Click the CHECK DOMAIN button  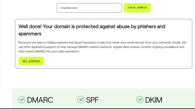pos(137,8)
